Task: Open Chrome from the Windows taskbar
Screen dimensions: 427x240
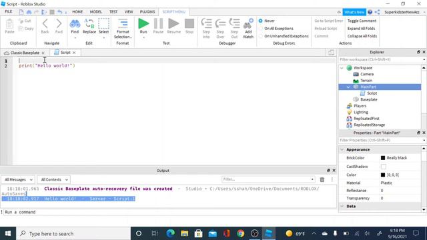Action: point(240,233)
